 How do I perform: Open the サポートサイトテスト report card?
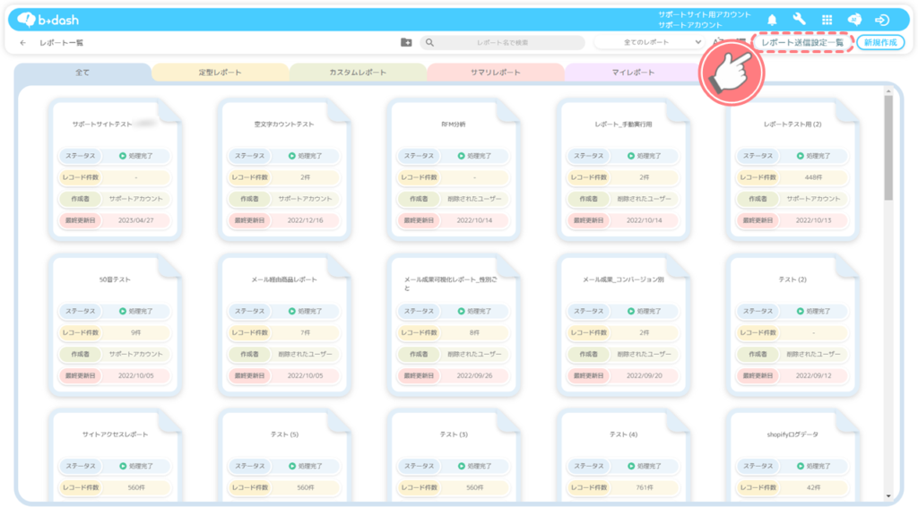pos(116,169)
